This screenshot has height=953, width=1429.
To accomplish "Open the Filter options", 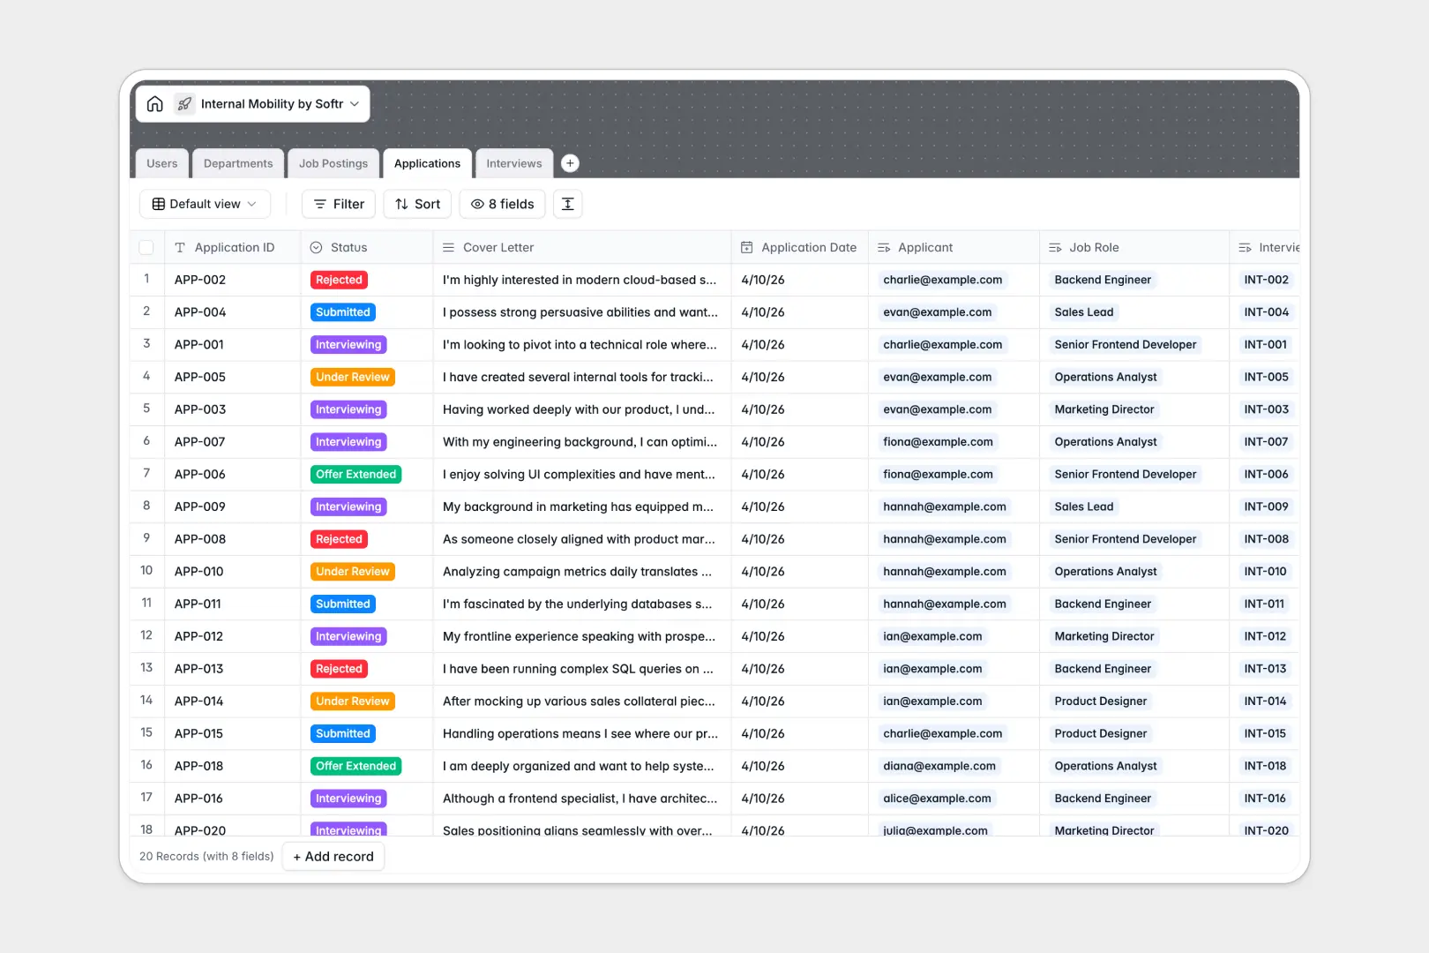I will tap(338, 204).
